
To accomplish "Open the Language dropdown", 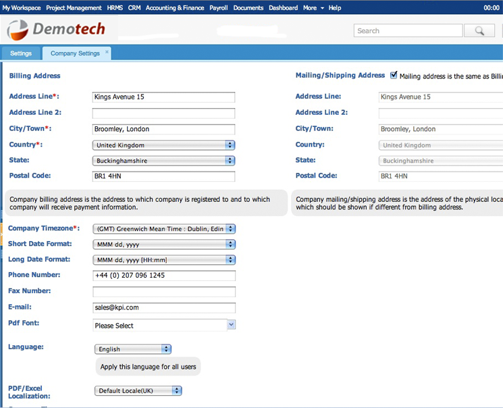I will coord(133,349).
